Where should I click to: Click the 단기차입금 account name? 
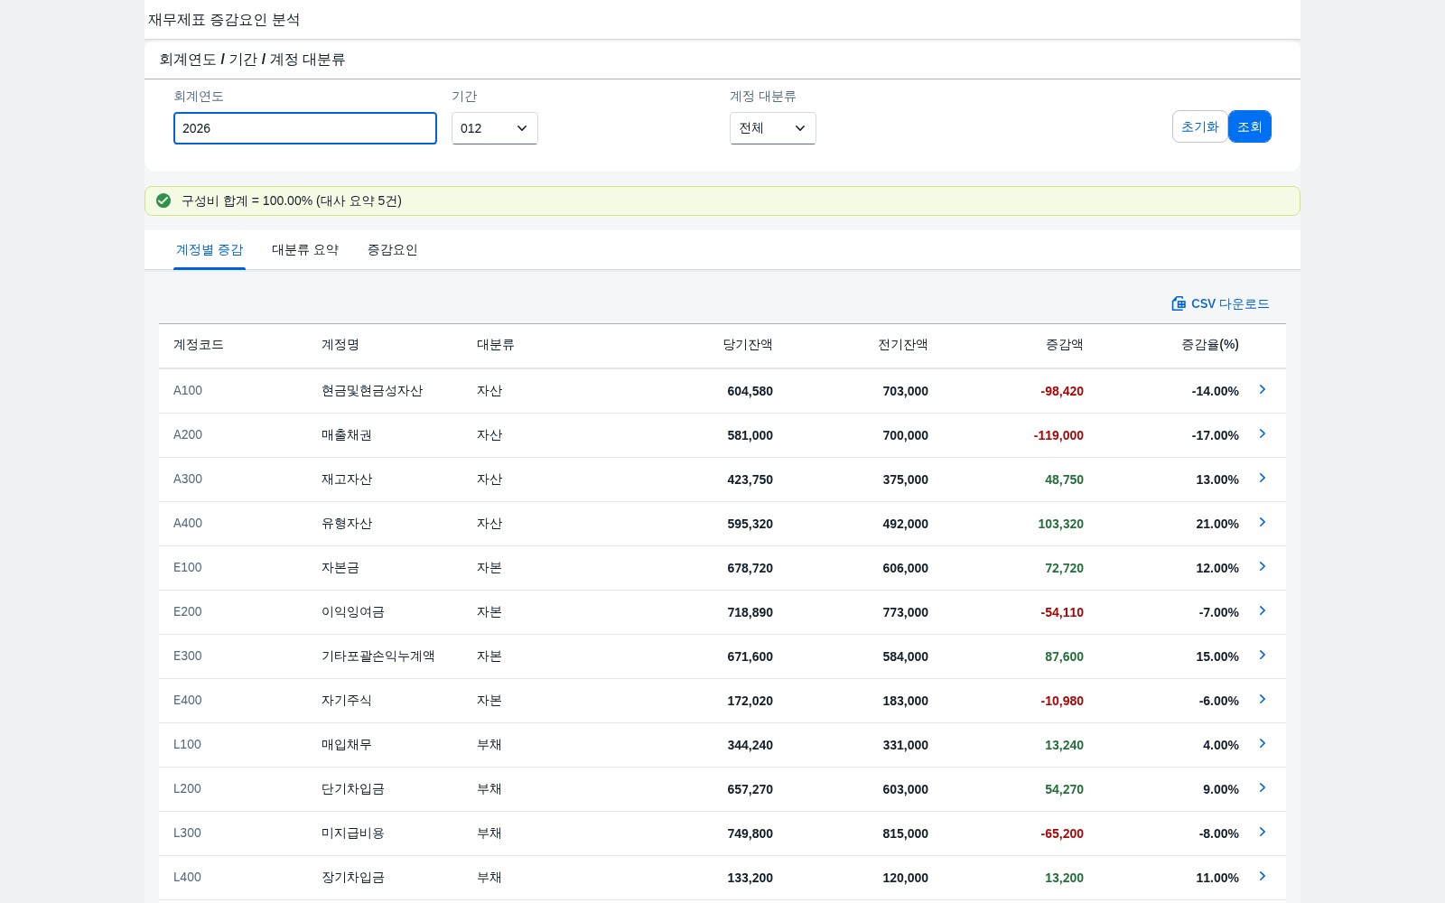(x=353, y=789)
